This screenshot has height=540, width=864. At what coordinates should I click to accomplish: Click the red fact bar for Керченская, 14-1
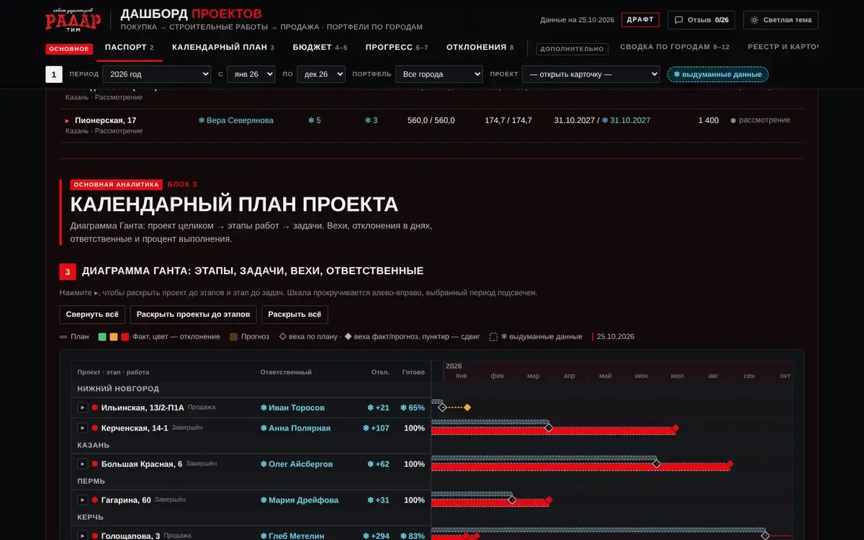coord(553,431)
